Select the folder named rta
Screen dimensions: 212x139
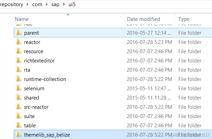[x=27, y=70]
